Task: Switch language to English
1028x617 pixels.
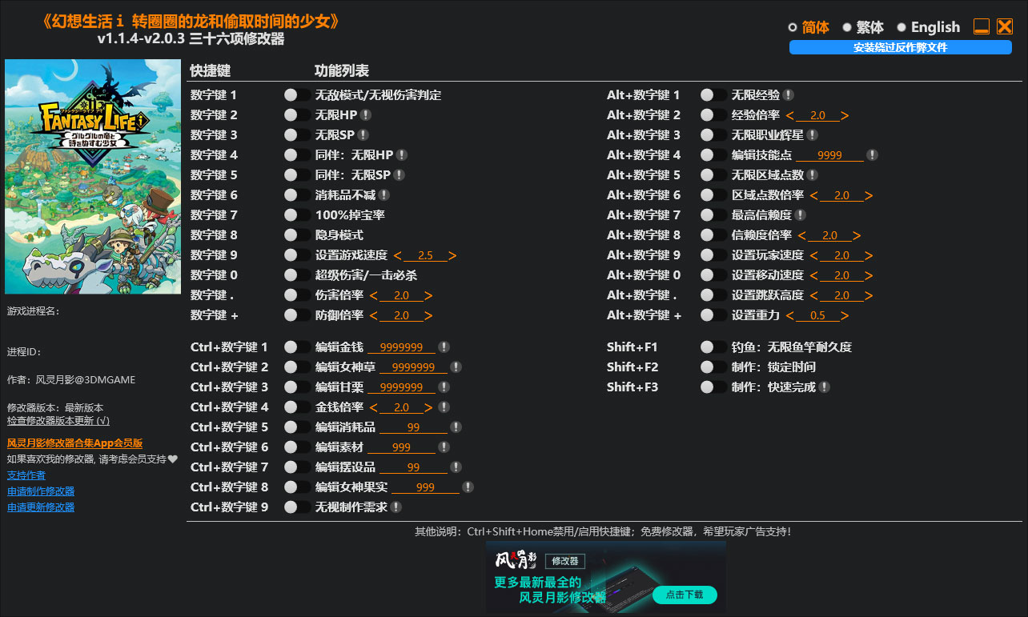Action: 903,26
